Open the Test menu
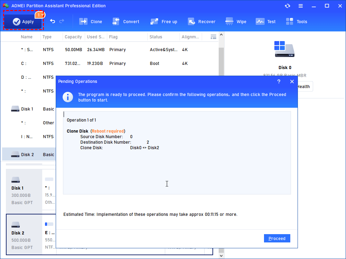The image size is (346, 259). [x=265, y=21]
